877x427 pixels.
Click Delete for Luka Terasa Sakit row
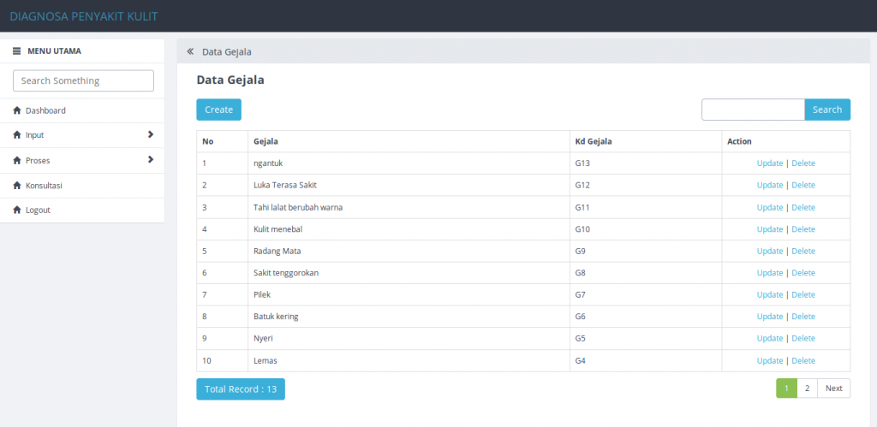point(803,185)
